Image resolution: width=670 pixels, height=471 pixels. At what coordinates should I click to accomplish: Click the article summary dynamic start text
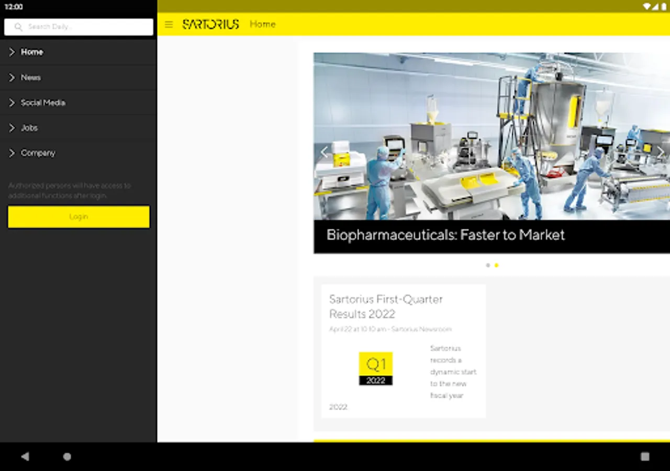(x=453, y=372)
